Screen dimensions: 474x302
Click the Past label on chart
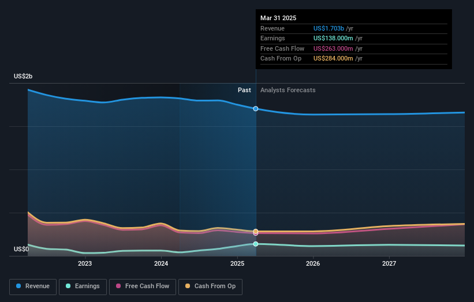[244, 90]
